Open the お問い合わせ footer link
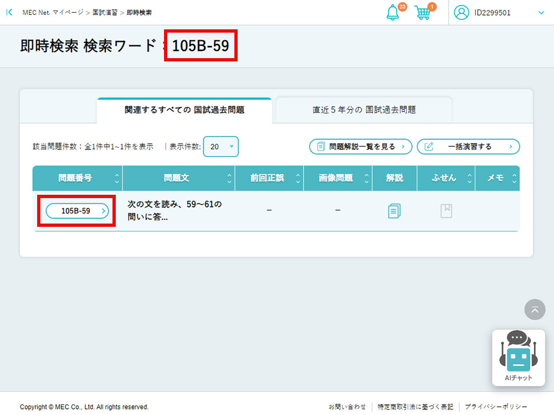This screenshot has width=554, height=415. click(x=347, y=407)
